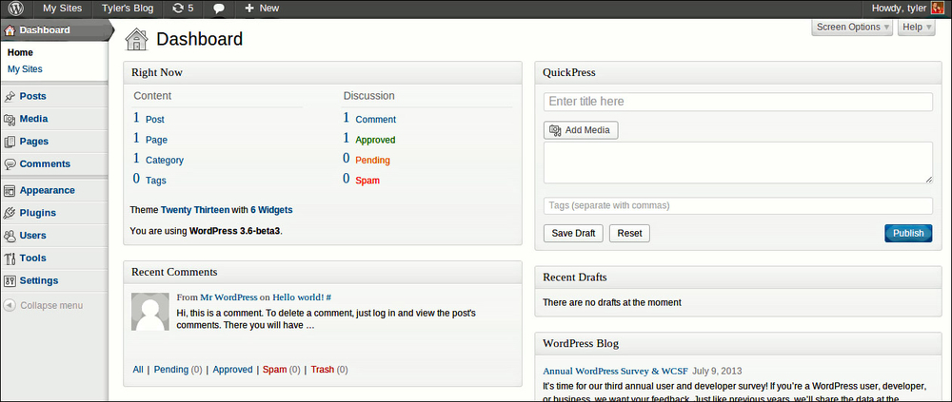Click the Right Now panel header

[323, 73]
